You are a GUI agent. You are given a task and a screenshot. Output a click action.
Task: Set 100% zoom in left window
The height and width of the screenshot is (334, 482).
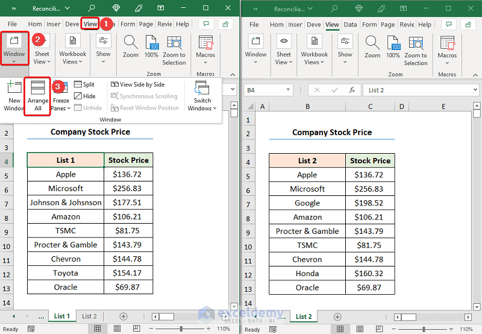click(x=151, y=46)
